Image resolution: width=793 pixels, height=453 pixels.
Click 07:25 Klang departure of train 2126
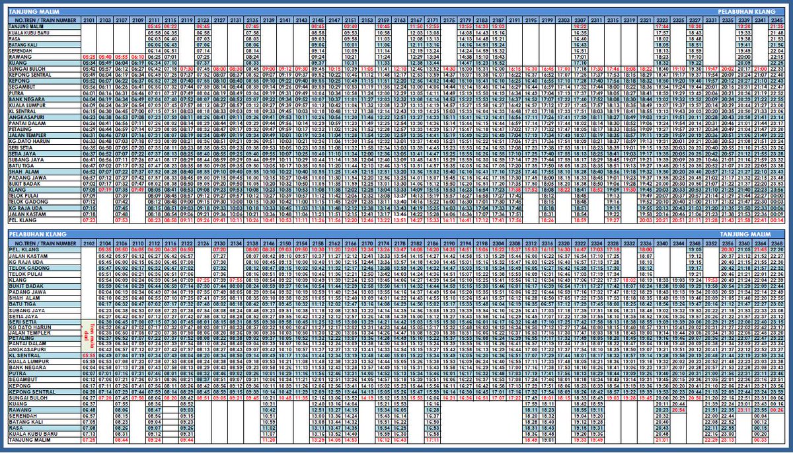(203, 280)
